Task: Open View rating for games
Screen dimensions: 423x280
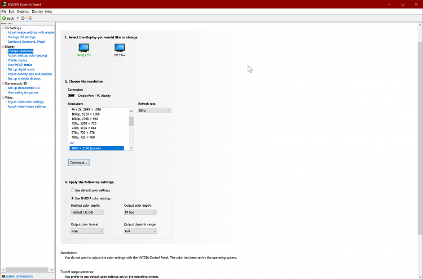Action: (x=23, y=92)
